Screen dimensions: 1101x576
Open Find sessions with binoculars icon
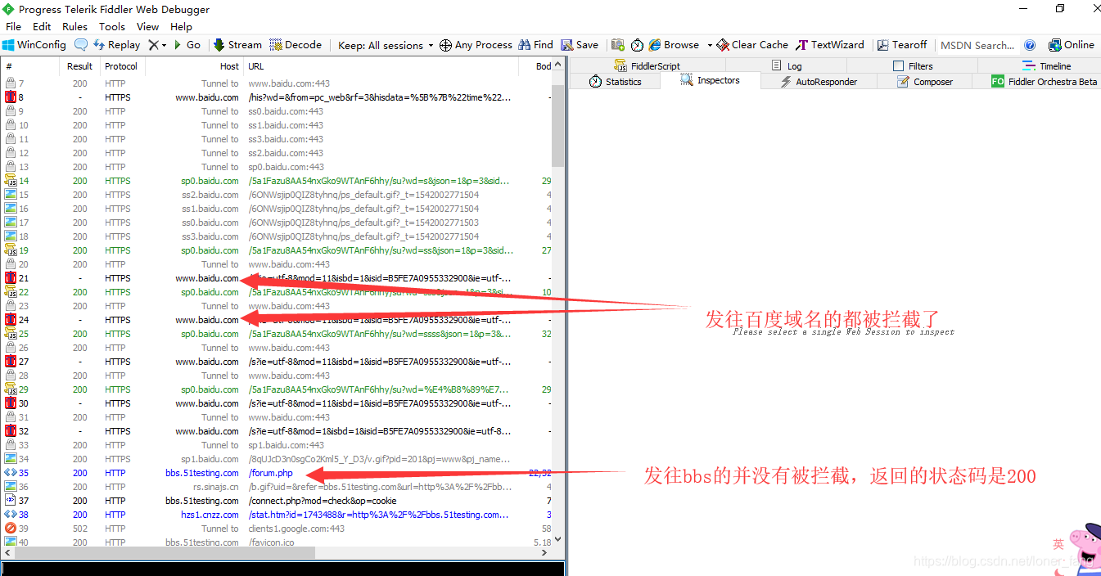[x=535, y=45]
